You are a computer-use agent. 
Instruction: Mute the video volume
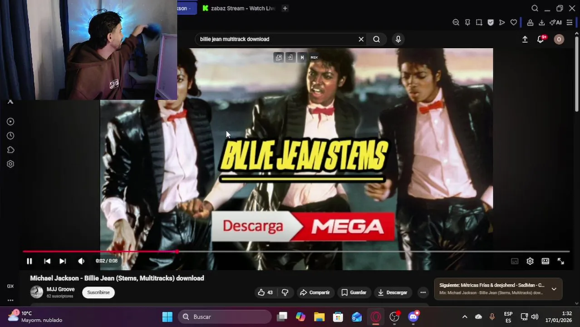click(81, 261)
